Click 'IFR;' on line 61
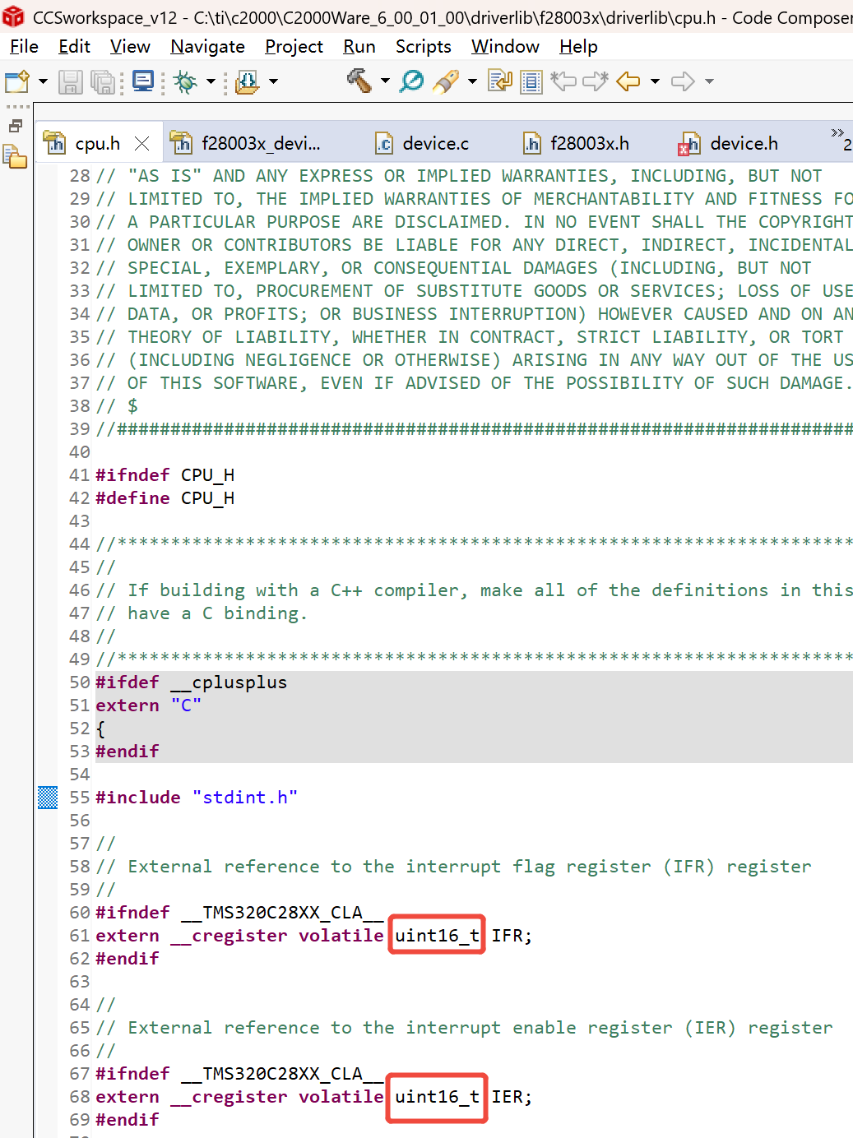Image resolution: width=853 pixels, height=1138 pixels. (x=512, y=936)
